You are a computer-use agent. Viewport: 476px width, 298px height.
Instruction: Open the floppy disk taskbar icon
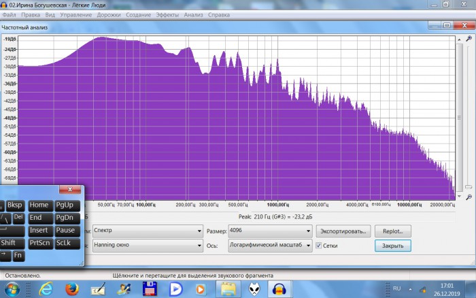(150, 289)
